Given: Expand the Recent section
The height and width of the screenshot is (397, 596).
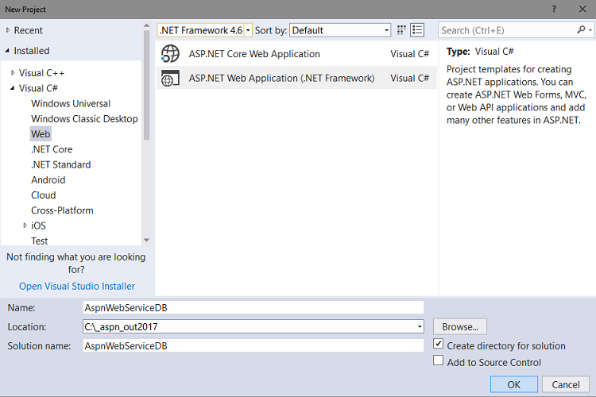Looking at the screenshot, I should coord(8,30).
